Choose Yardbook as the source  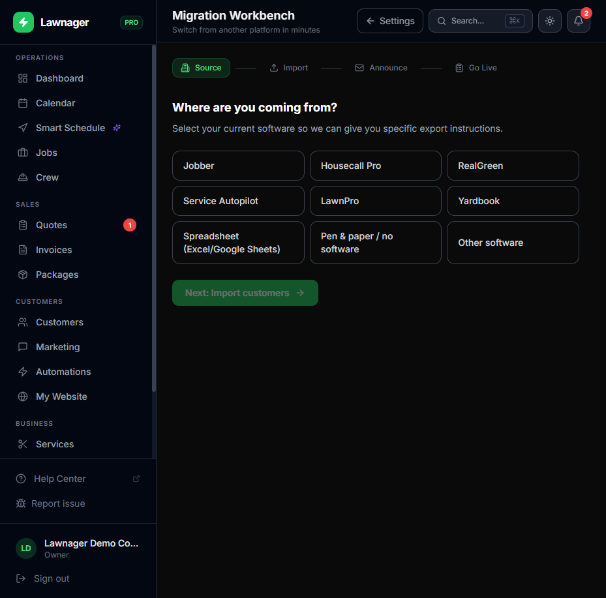pos(513,201)
